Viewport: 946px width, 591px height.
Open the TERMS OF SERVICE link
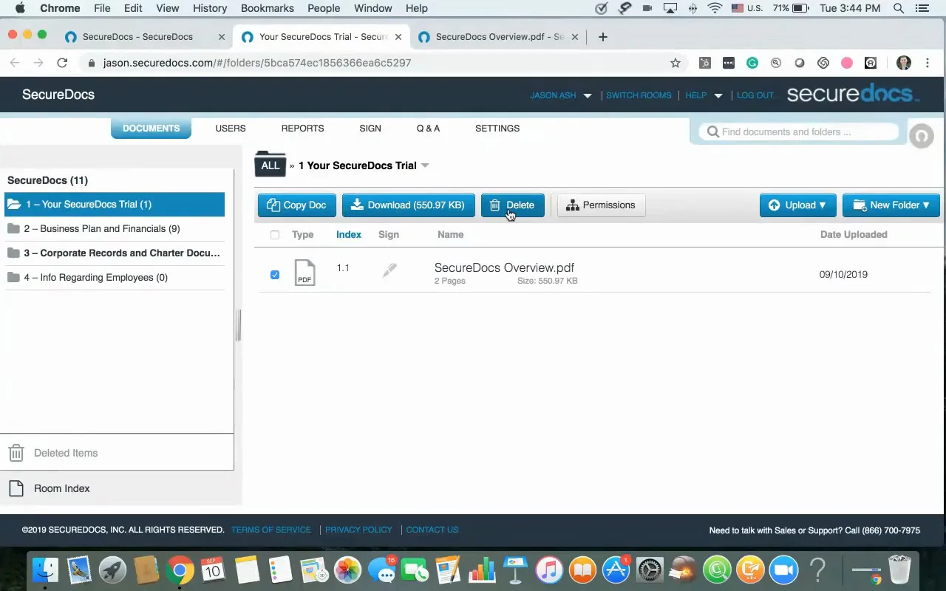point(270,530)
